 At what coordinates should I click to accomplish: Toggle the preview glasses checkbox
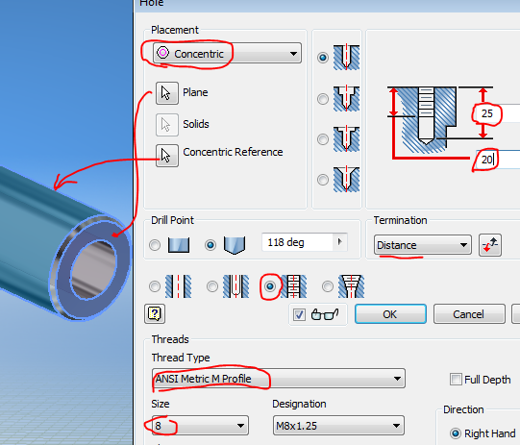(x=299, y=314)
